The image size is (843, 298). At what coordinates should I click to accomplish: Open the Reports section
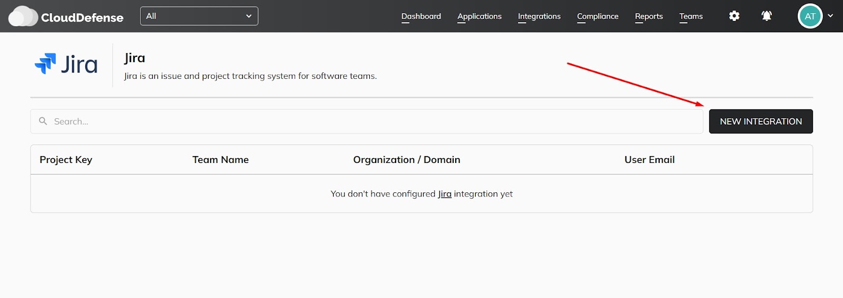coord(649,16)
